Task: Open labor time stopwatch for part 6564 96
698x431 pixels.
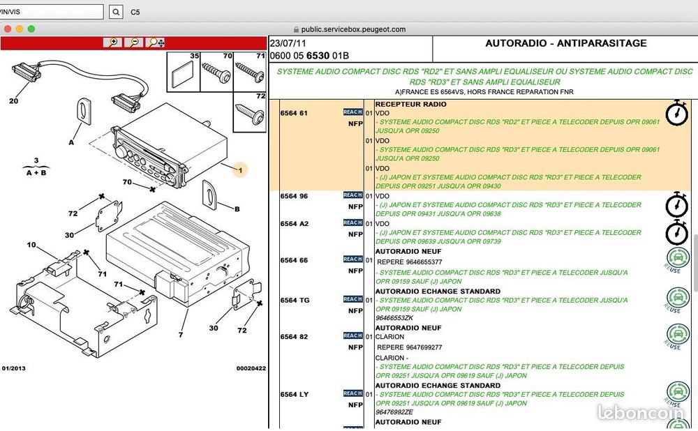Action: [x=676, y=204]
